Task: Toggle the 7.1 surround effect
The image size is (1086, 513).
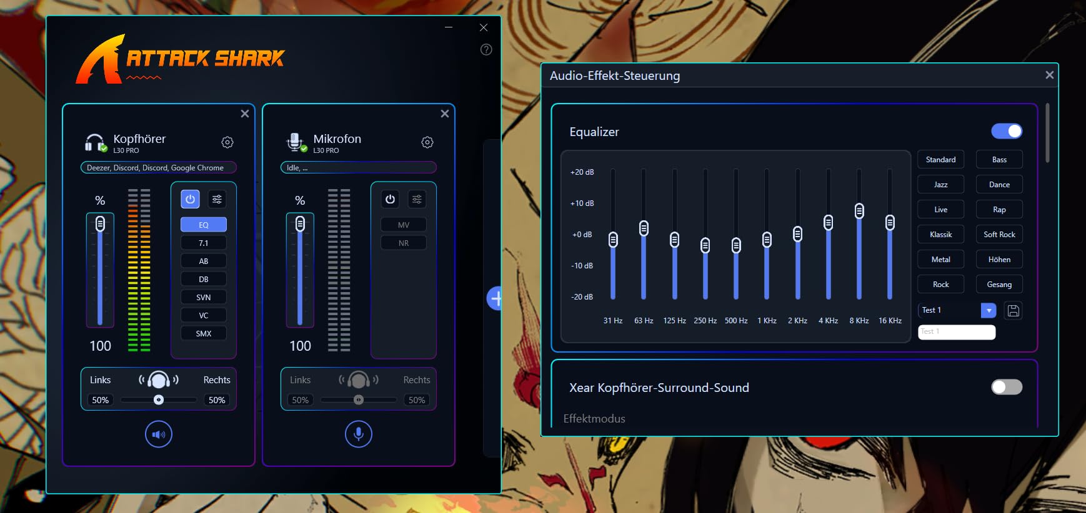Action: (x=204, y=243)
